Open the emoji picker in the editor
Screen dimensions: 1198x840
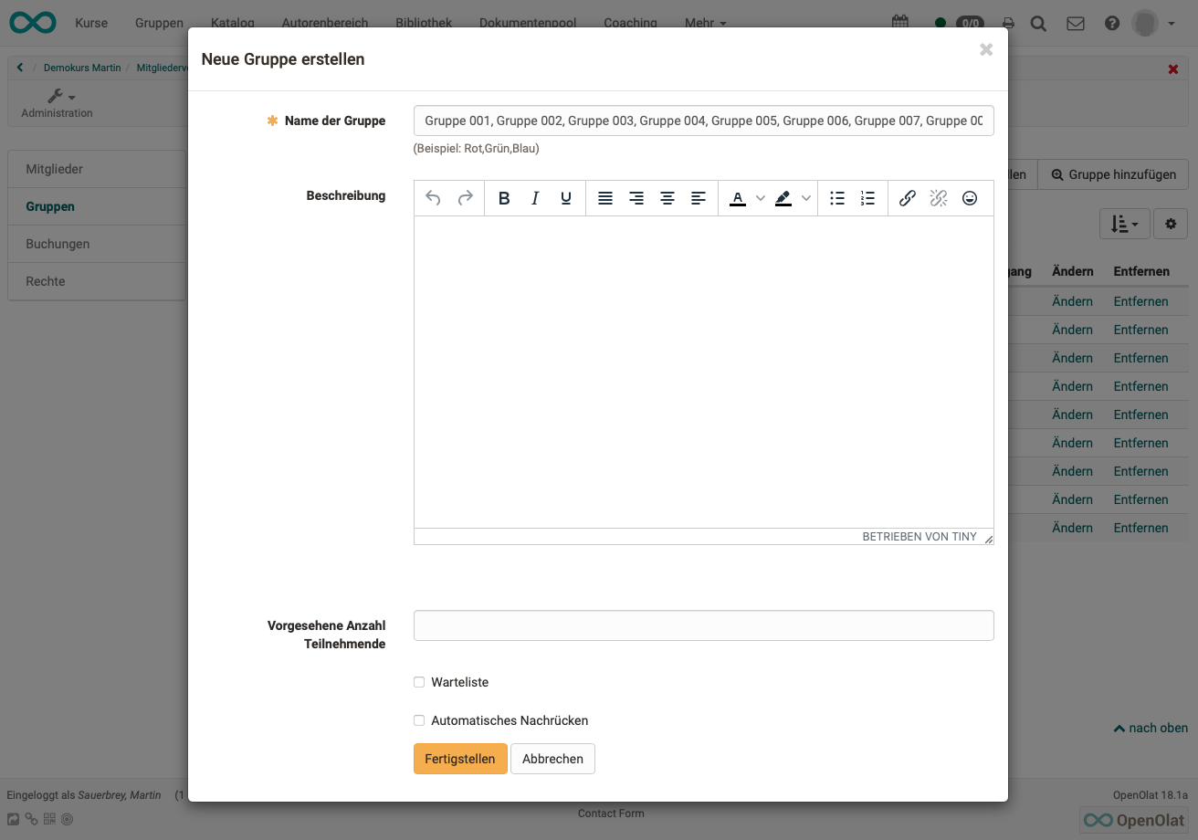coord(970,197)
